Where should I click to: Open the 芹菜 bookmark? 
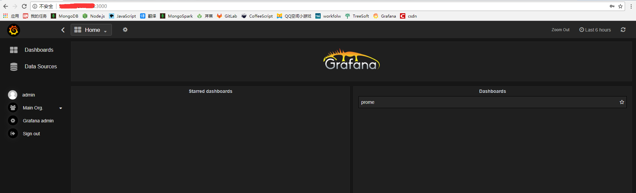pos(205,16)
